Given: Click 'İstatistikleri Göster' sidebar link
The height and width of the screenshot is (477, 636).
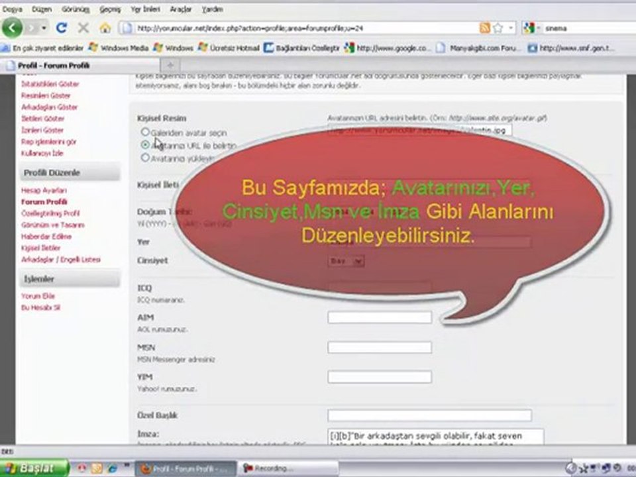Looking at the screenshot, I should point(50,84).
